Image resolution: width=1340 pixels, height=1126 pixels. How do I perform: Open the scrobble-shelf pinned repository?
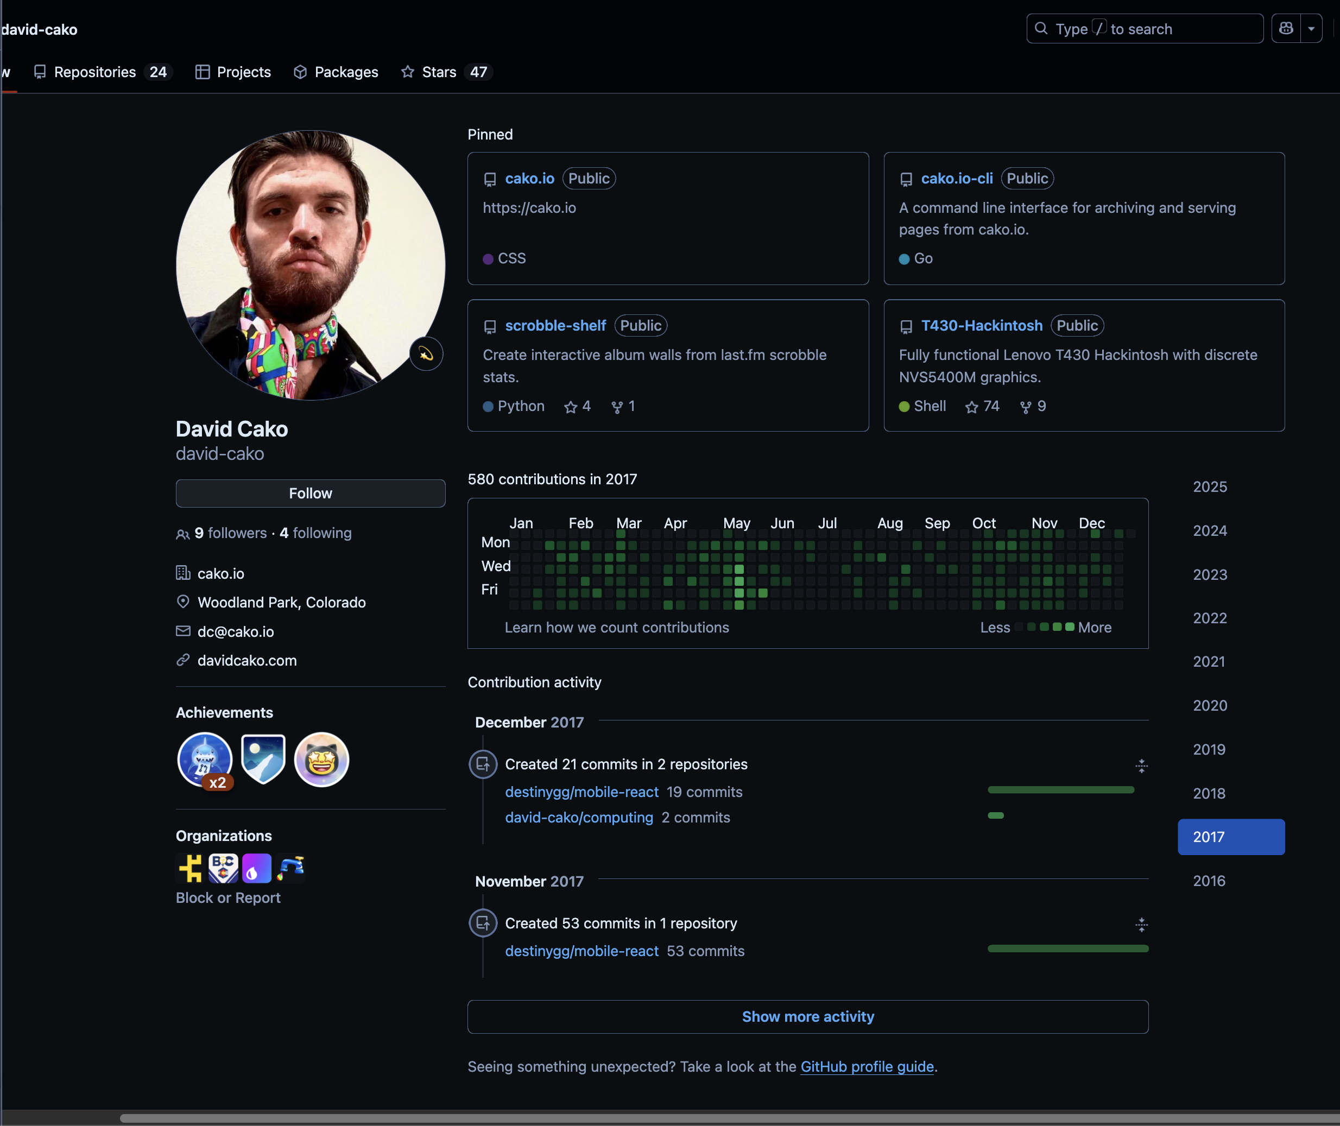[x=555, y=326]
